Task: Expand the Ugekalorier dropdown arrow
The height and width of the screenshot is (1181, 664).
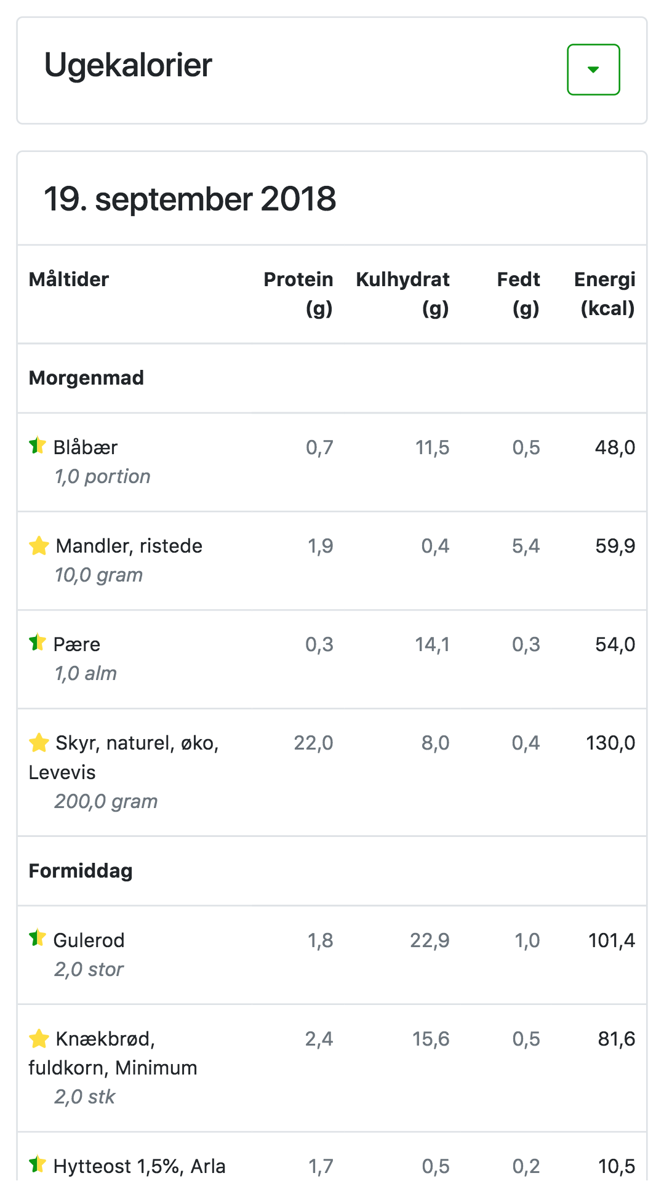Action: click(x=593, y=70)
